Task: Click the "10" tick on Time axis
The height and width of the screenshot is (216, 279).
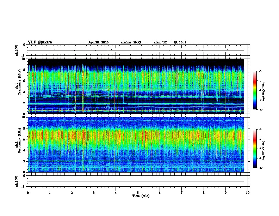Action: (248, 193)
